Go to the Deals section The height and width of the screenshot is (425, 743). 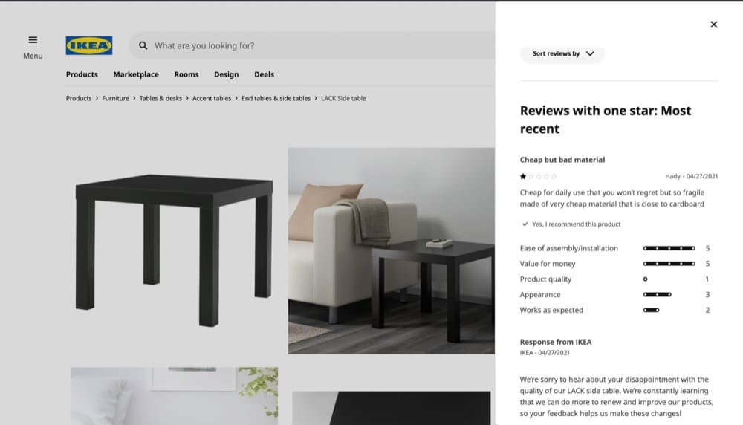pyautogui.click(x=264, y=74)
